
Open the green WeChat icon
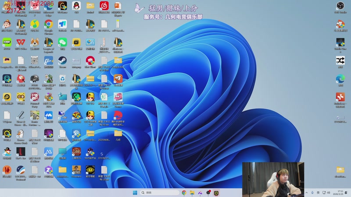(x=62, y=42)
